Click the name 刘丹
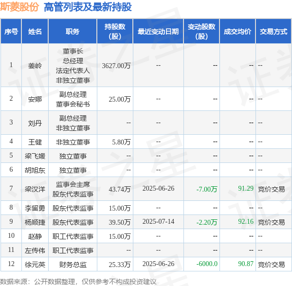The image size is (292, 286). pyautogui.click(x=35, y=123)
